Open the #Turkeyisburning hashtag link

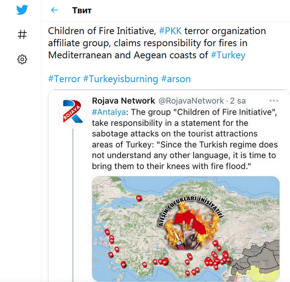(121, 79)
